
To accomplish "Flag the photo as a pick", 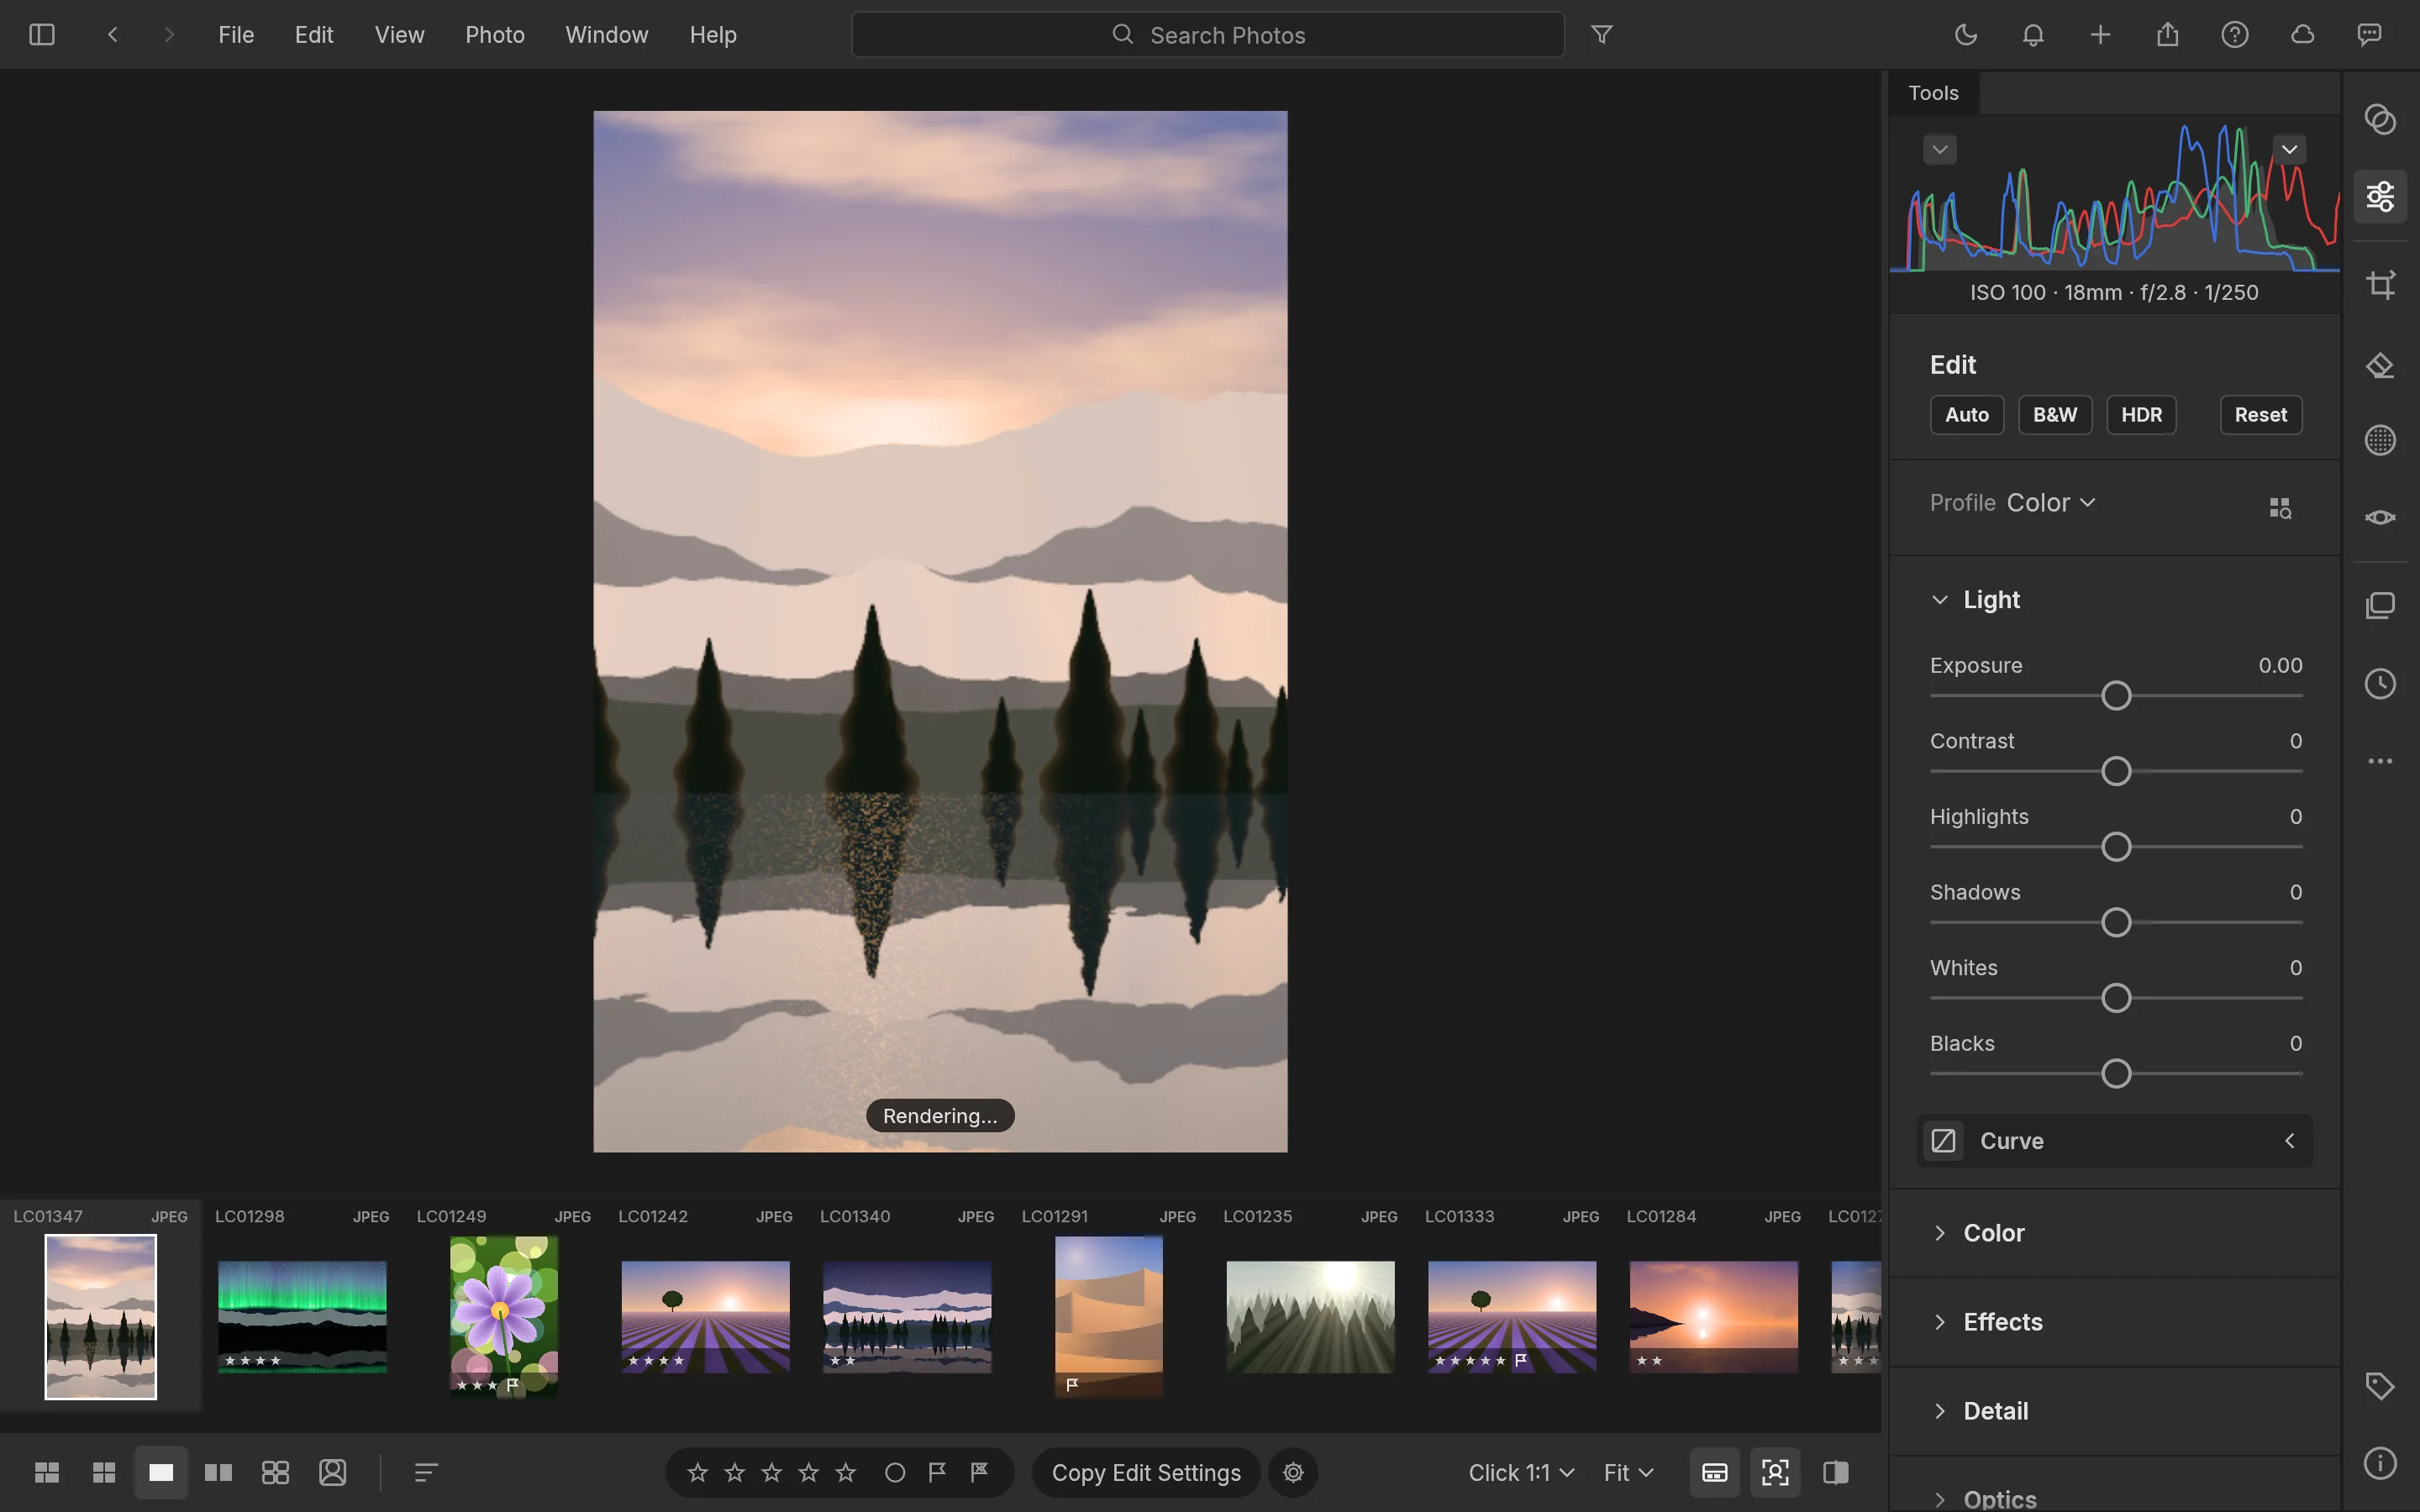I will point(937,1472).
